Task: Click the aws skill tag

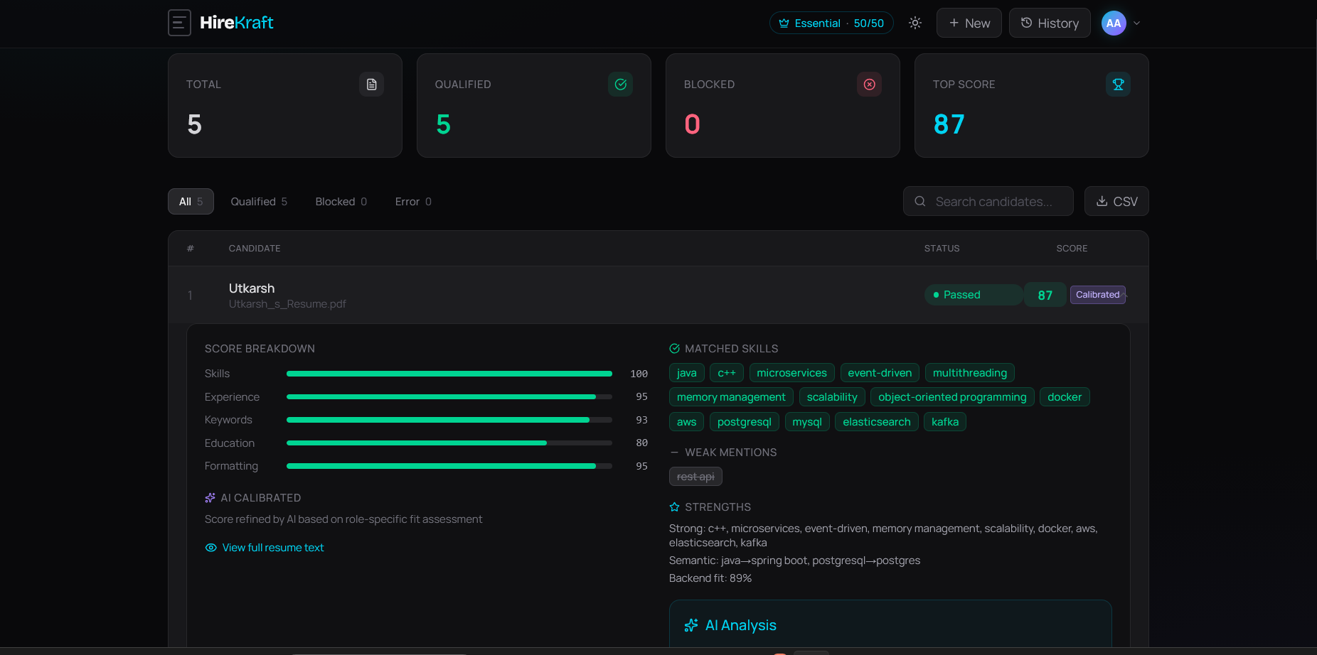Action: (x=687, y=422)
